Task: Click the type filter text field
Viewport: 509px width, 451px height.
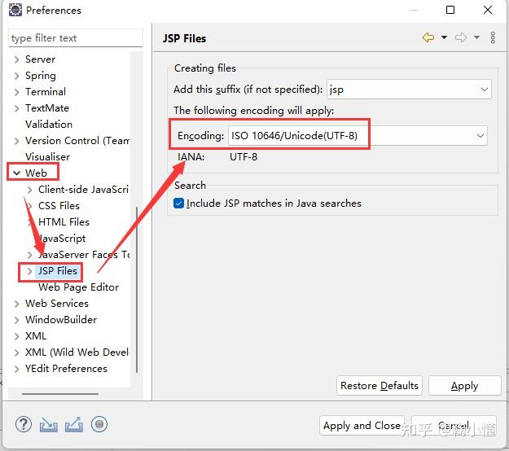Action: [x=75, y=37]
